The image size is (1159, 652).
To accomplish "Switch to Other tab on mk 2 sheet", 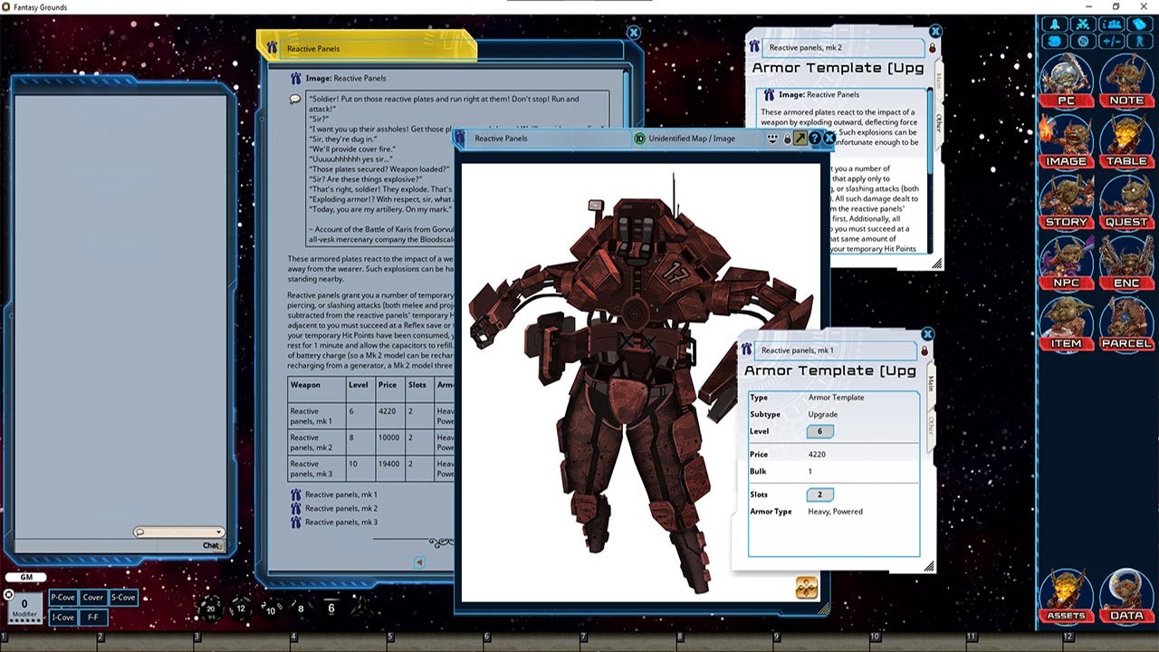I will pos(938,123).
